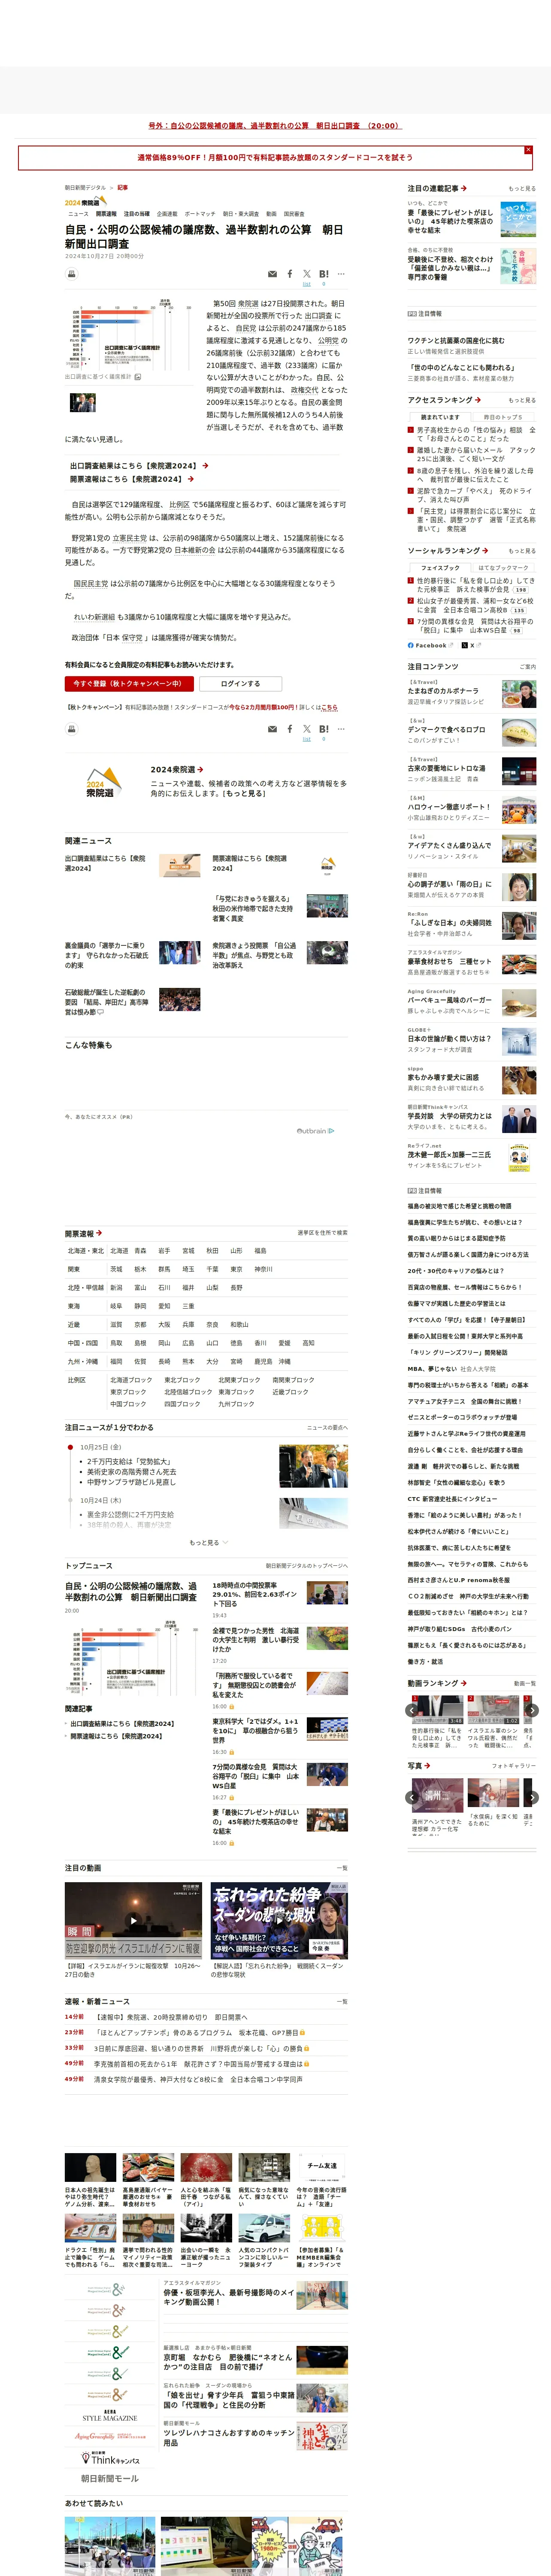Open Think キャンパス logo link
The height and width of the screenshot is (2576, 551).
(110, 2458)
